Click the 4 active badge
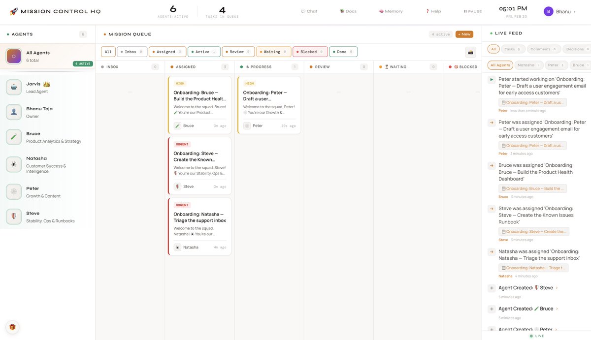 441,34
